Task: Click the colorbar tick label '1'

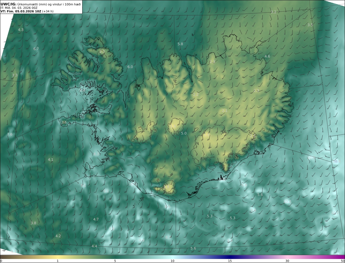Action: point(57,261)
